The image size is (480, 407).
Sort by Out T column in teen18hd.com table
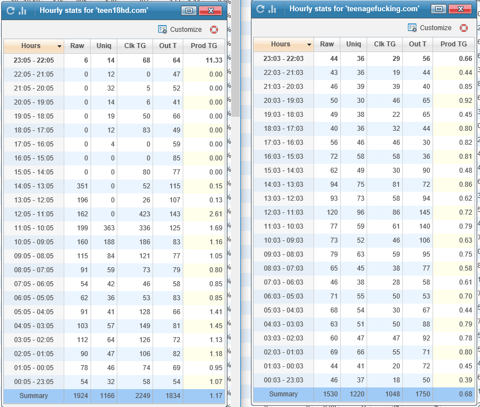pos(168,46)
